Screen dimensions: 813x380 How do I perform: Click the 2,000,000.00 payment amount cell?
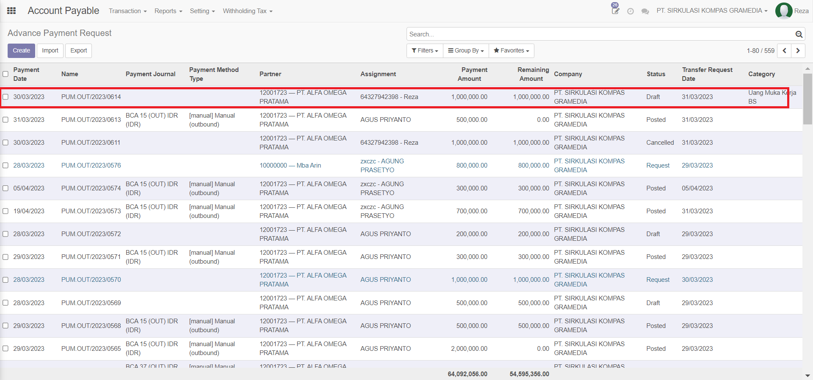point(469,349)
